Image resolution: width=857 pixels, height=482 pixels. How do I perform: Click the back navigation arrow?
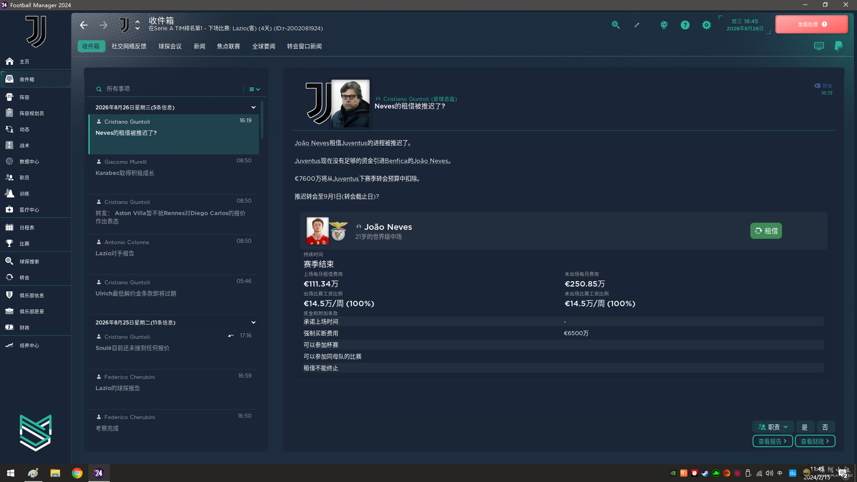[83, 25]
